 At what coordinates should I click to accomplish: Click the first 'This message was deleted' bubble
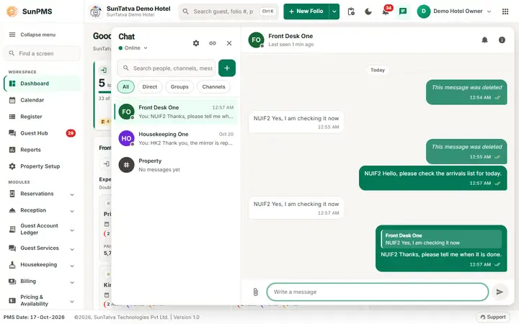[466, 92]
